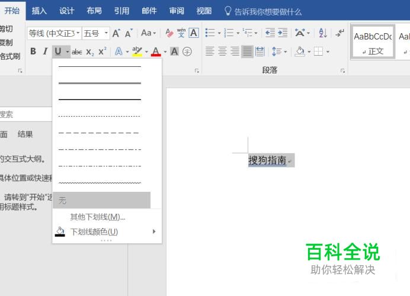410x296 pixels.
Task: Decrease font size icon
Action: [129, 33]
